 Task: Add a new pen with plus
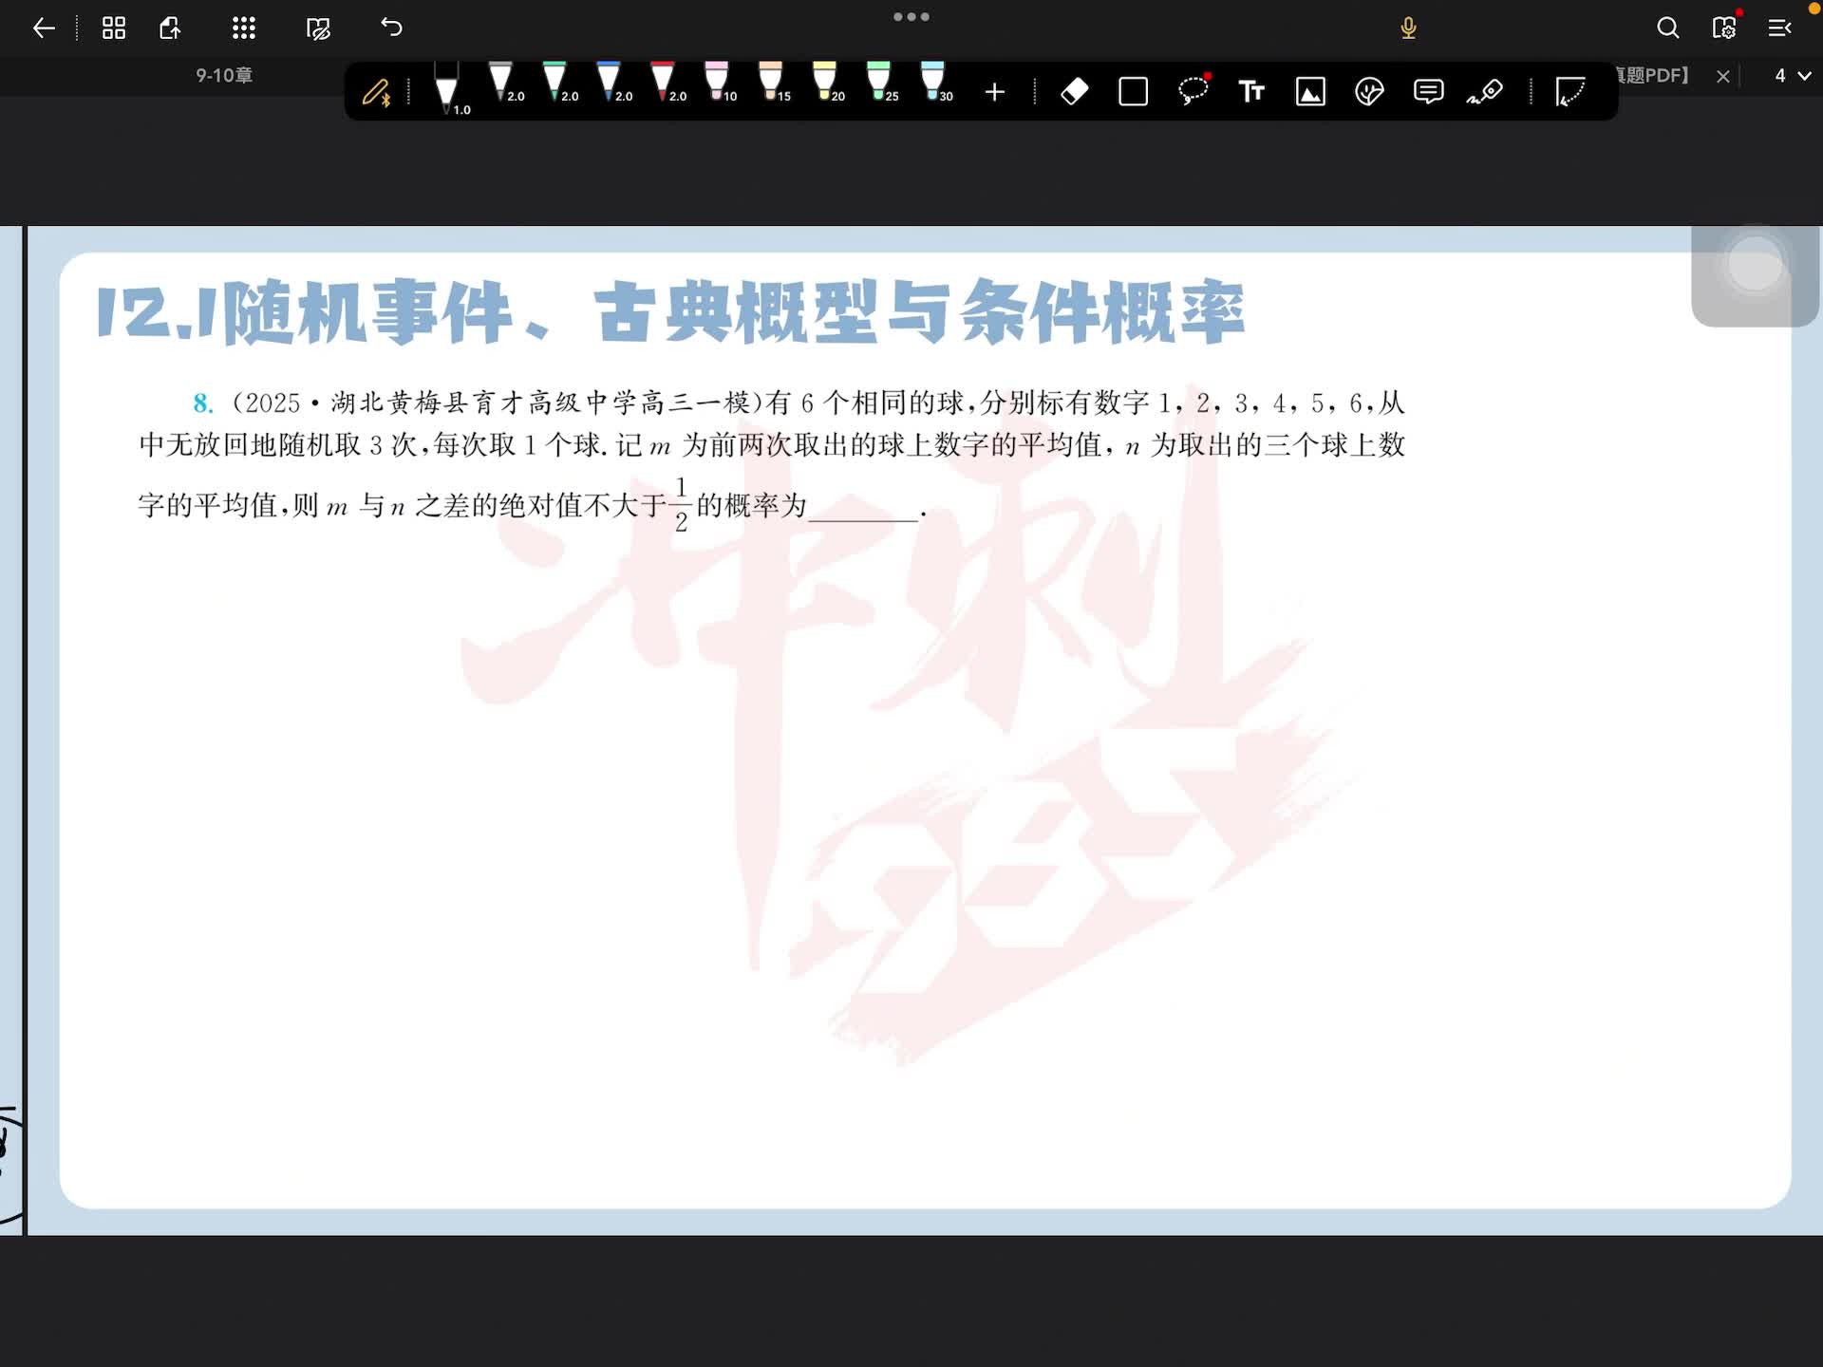[x=994, y=92]
